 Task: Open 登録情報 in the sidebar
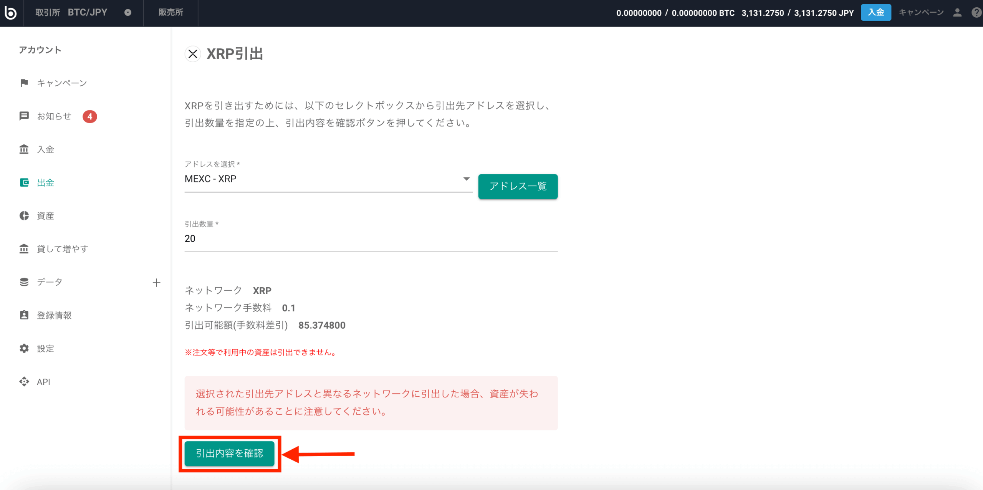tap(54, 315)
